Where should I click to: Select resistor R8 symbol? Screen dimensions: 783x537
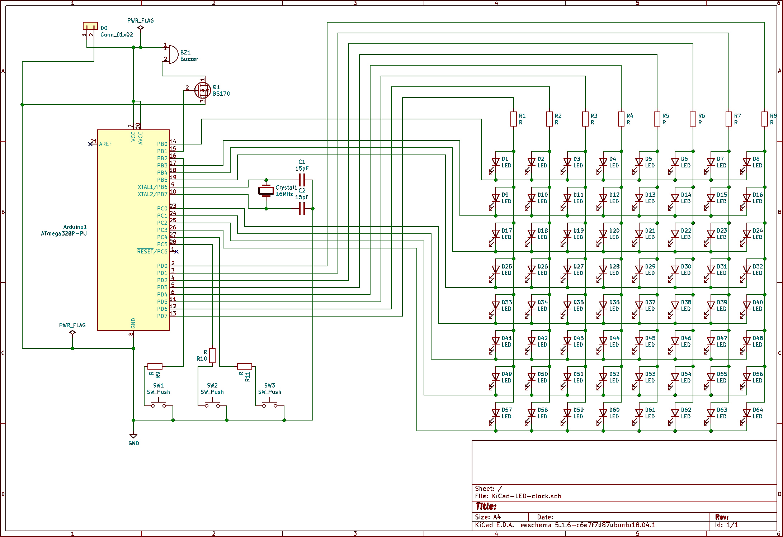click(x=765, y=119)
